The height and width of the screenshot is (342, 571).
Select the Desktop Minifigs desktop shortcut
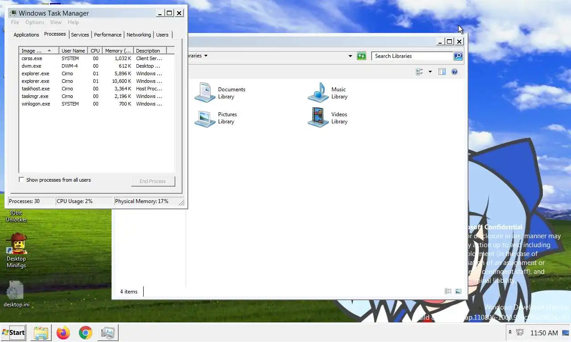(16, 251)
